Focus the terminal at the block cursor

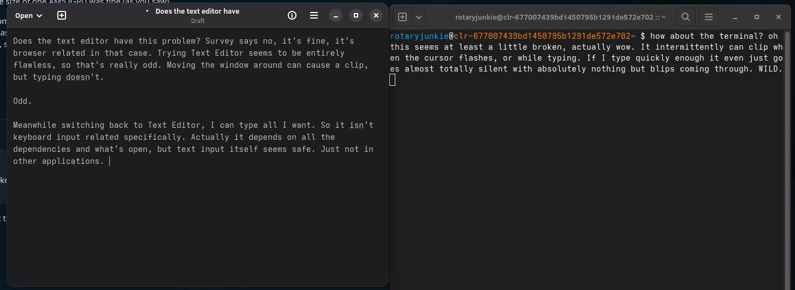[393, 80]
